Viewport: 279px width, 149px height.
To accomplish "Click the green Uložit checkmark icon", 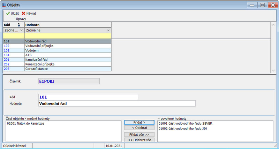I will click(7, 14).
